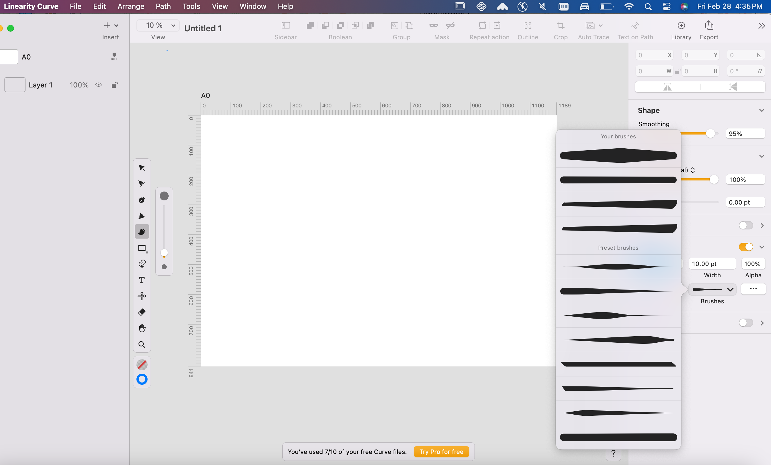The height and width of the screenshot is (465, 771).
Task: Click the Mask icon
Action: (433, 26)
